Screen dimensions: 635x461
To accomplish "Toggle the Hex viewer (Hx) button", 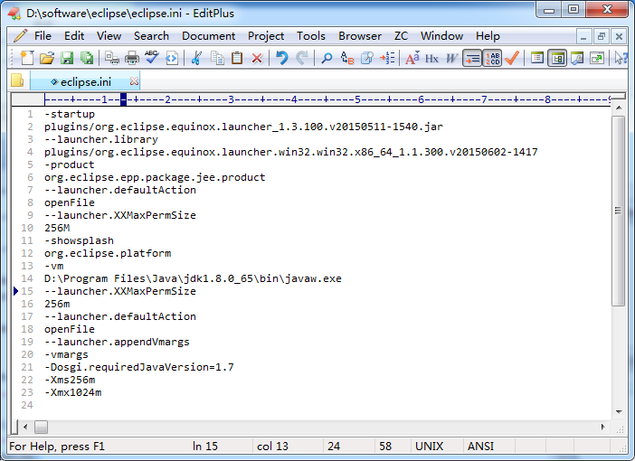I will point(431,58).
